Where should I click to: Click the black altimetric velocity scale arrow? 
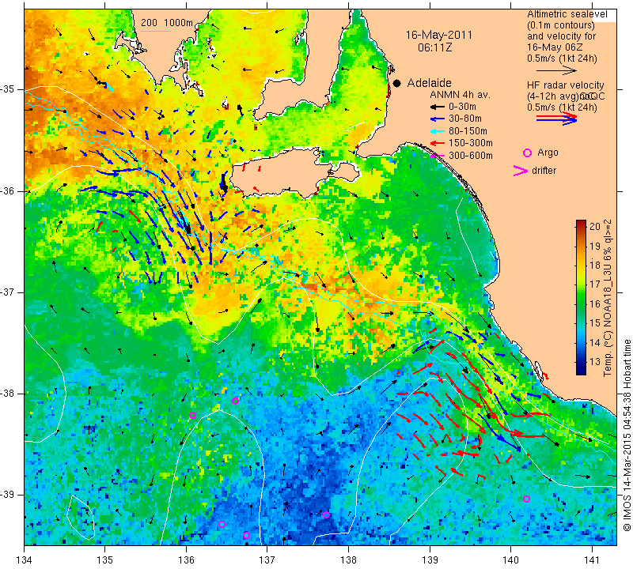[556, 71]
